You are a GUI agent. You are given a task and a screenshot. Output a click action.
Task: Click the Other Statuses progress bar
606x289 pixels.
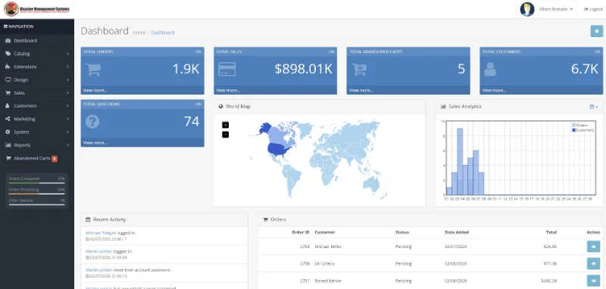coord(36,204)
